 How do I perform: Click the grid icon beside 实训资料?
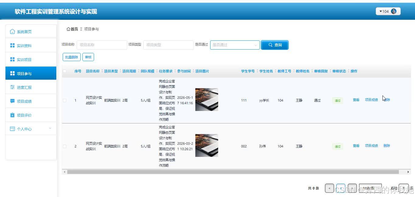click(x=12, y=46)
